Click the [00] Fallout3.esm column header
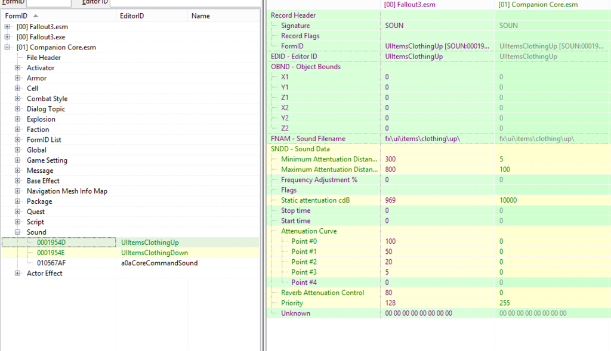This screenshot has height=351, width=611. pyautogui.click(x=437, y=5)
